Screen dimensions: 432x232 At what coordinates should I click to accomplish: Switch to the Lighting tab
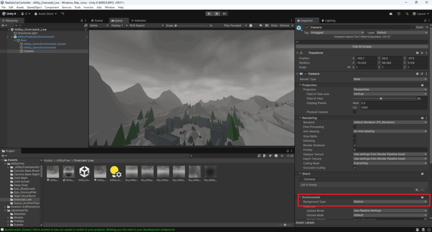point(328,21)
